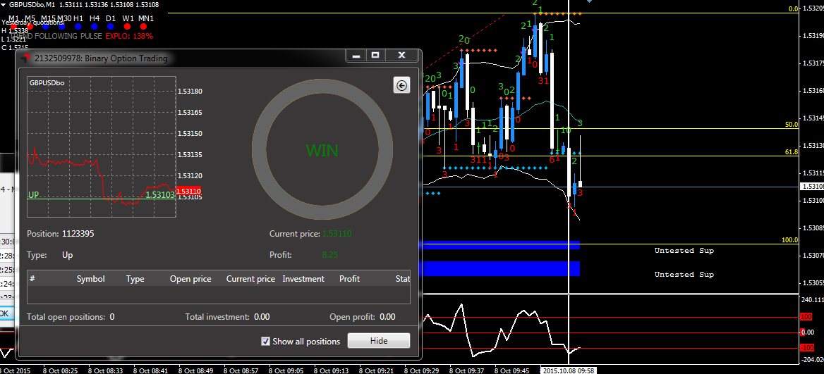Click the Open profit value 0.00
824x374 pixels.
387,317
